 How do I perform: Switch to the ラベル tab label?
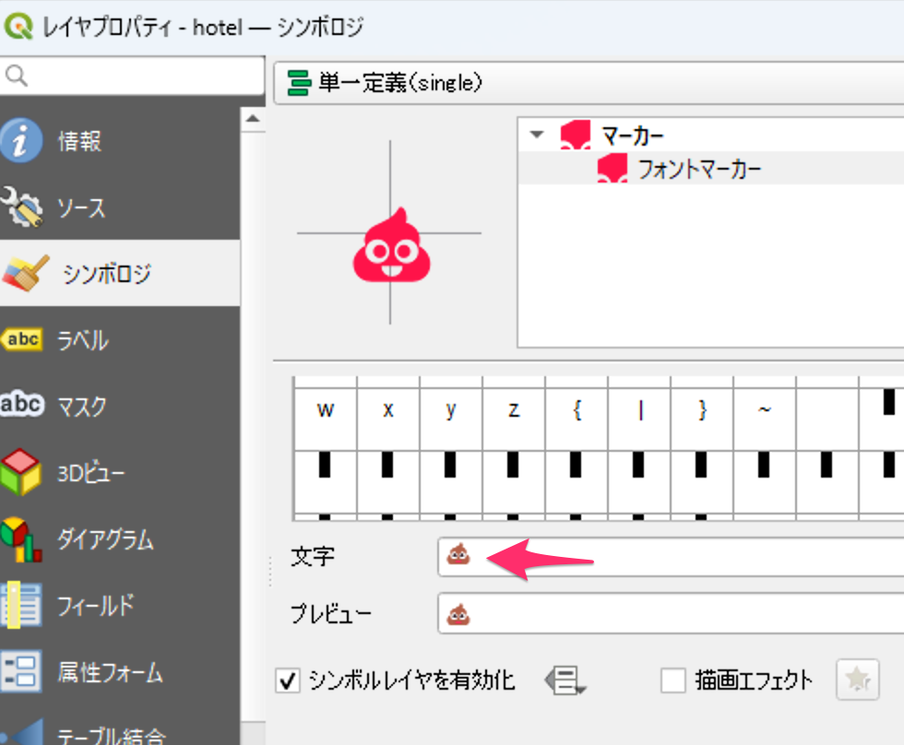point(82,340)
